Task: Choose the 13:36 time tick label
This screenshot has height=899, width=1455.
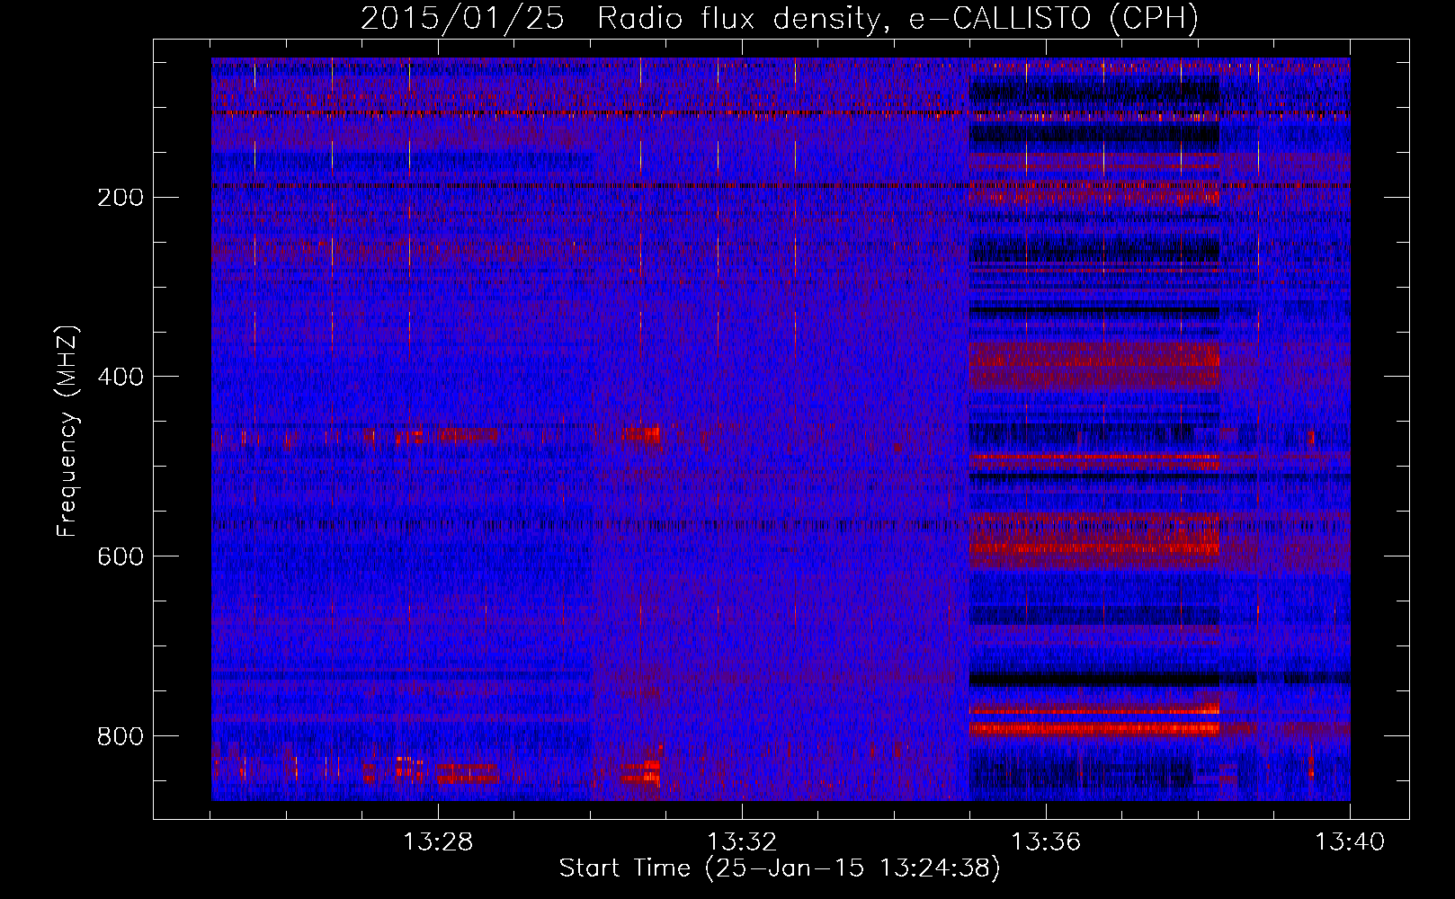Action: tap(1046, 842)
